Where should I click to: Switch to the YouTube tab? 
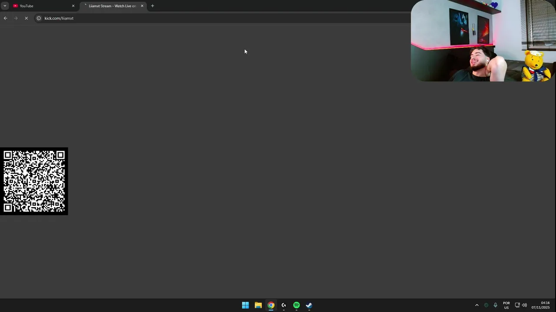pyautogui.click(x=43, y=6)
